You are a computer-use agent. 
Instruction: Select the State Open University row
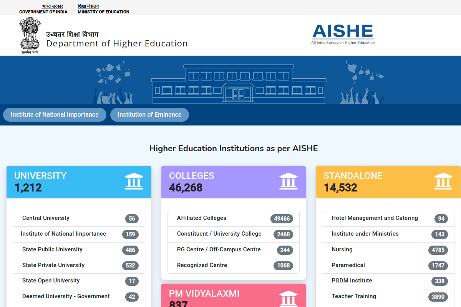tap(79, 281)
